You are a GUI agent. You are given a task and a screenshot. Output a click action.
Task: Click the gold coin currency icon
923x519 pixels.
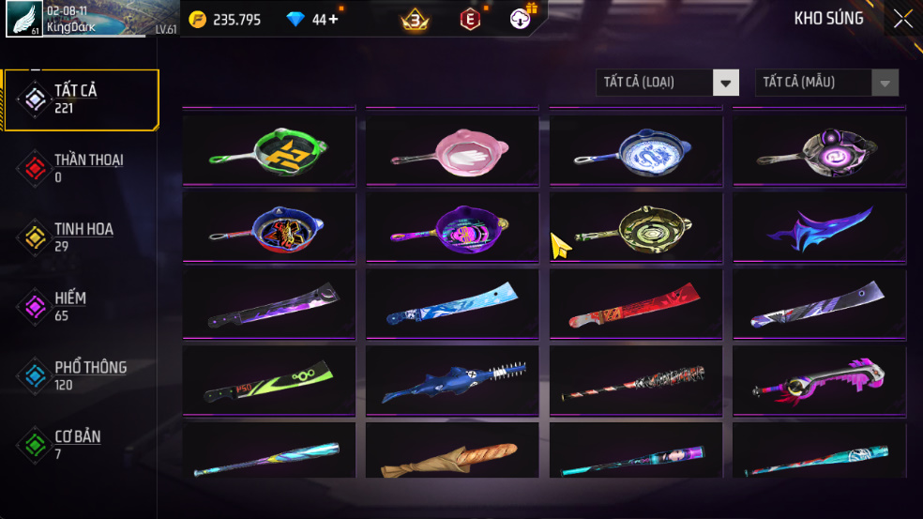point(197,20)
